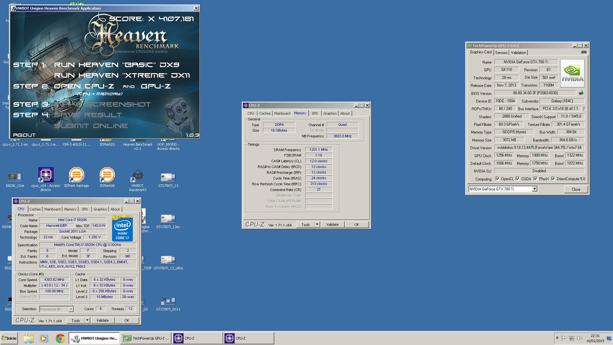Click the GPU-Z screenshot camera icon
Image resolution: width=613 pixels, height=345 pixels.
click(584, 52)
